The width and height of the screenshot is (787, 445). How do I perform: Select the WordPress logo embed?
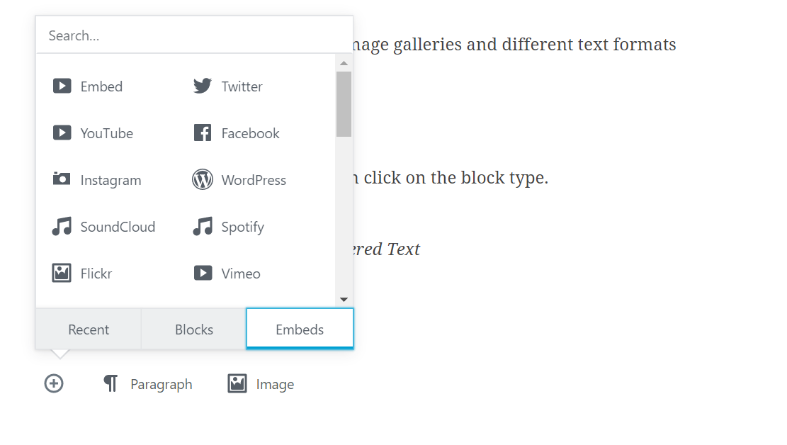(x=203, y=180)
